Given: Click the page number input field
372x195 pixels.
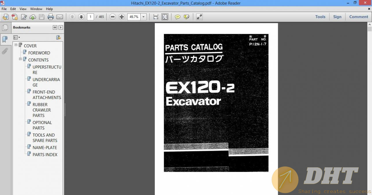Looking at the screenshot, I should tap(90, 17).
